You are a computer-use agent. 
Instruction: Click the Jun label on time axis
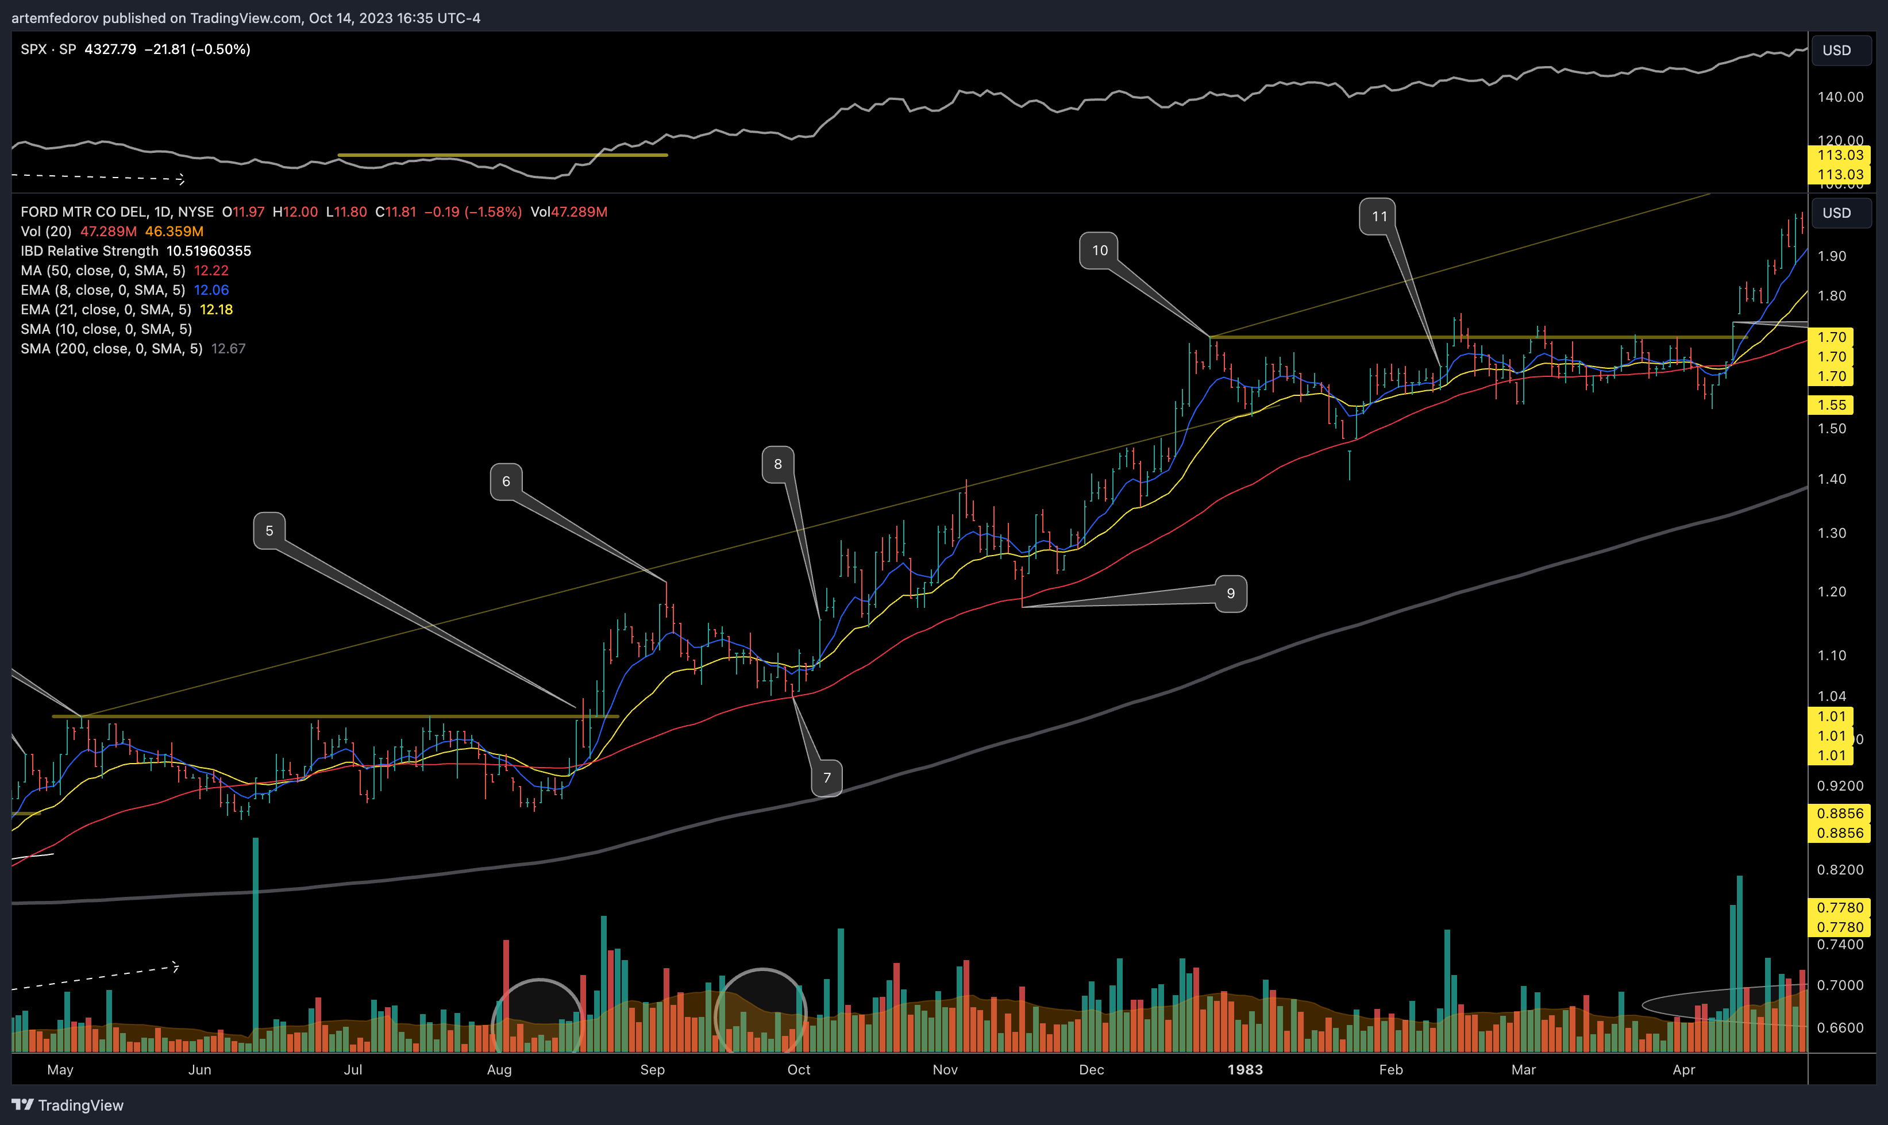(x=199, y=1070)
